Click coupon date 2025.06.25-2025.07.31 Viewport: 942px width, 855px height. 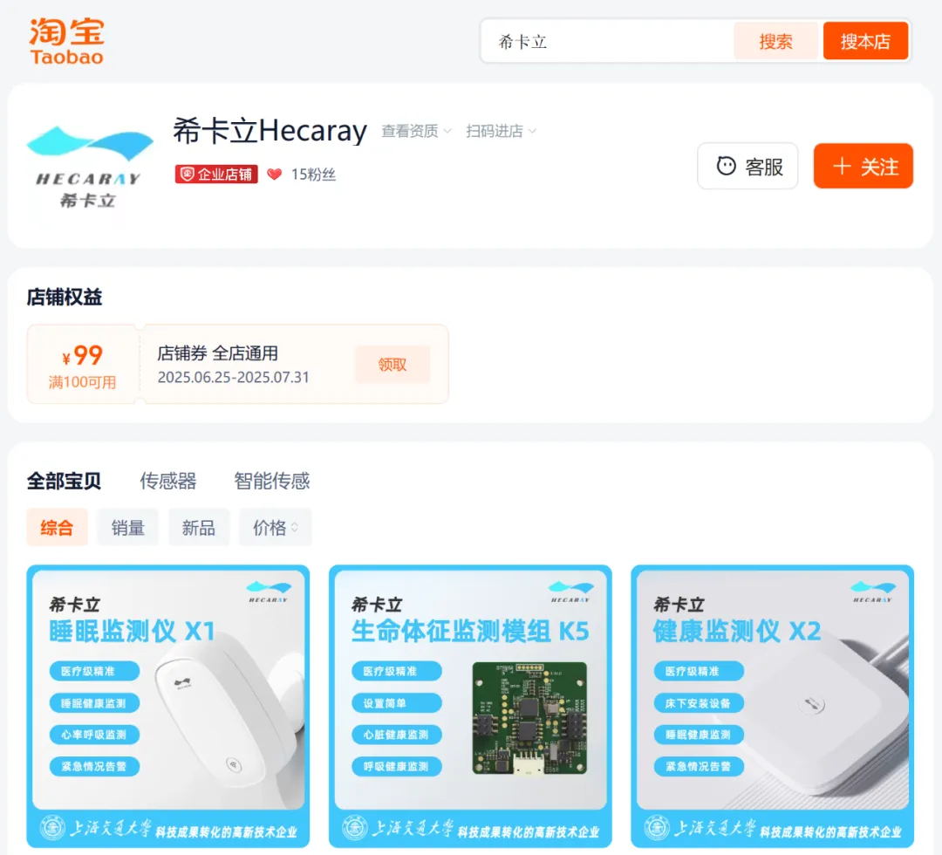(233, 377)
